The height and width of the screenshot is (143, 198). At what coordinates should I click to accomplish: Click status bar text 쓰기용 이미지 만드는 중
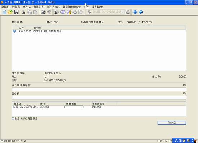coord(13,141)
